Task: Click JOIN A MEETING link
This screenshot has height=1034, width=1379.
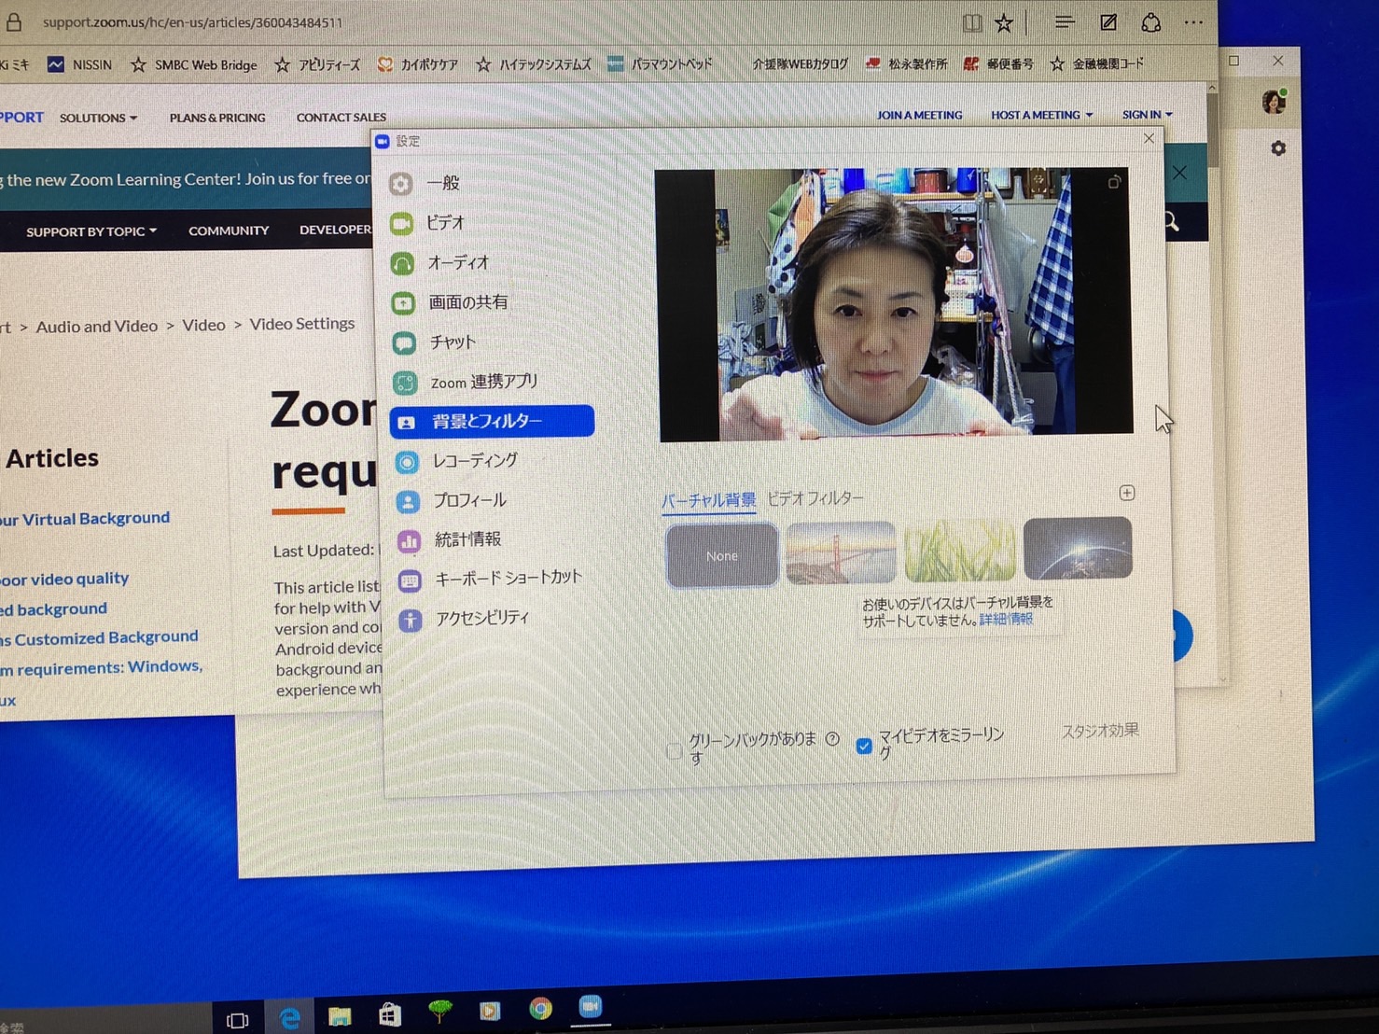Action: point(919,116)
